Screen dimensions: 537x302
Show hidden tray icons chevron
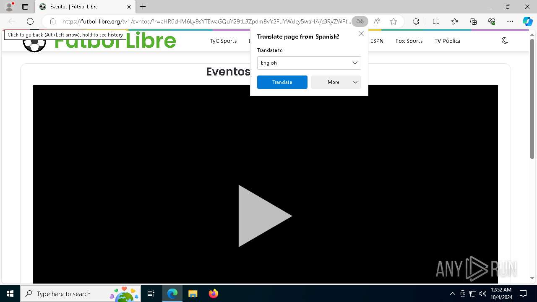pyautogui.click(x=452, y=294)
